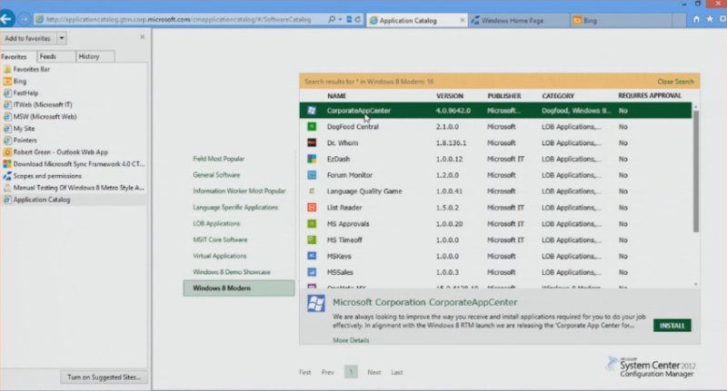Select Language Specific Applications category
The height and width of the screenshot is (391, 727).
235,208
